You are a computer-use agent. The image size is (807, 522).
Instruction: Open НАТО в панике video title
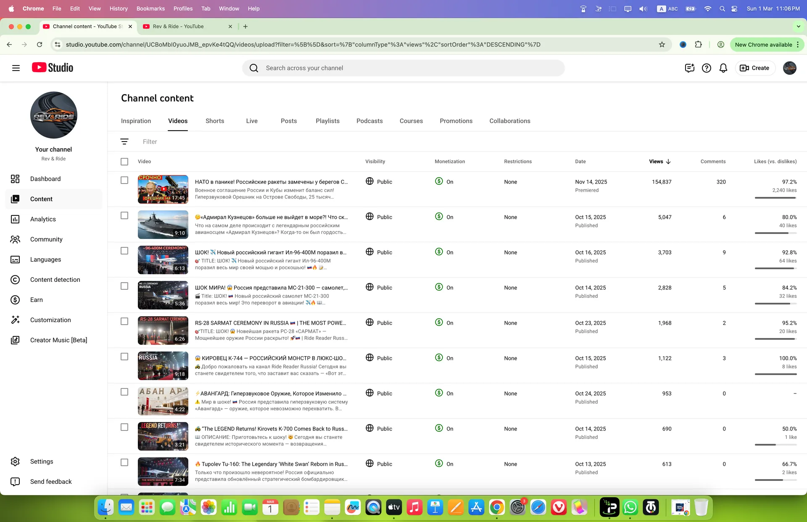pos(272,182)
